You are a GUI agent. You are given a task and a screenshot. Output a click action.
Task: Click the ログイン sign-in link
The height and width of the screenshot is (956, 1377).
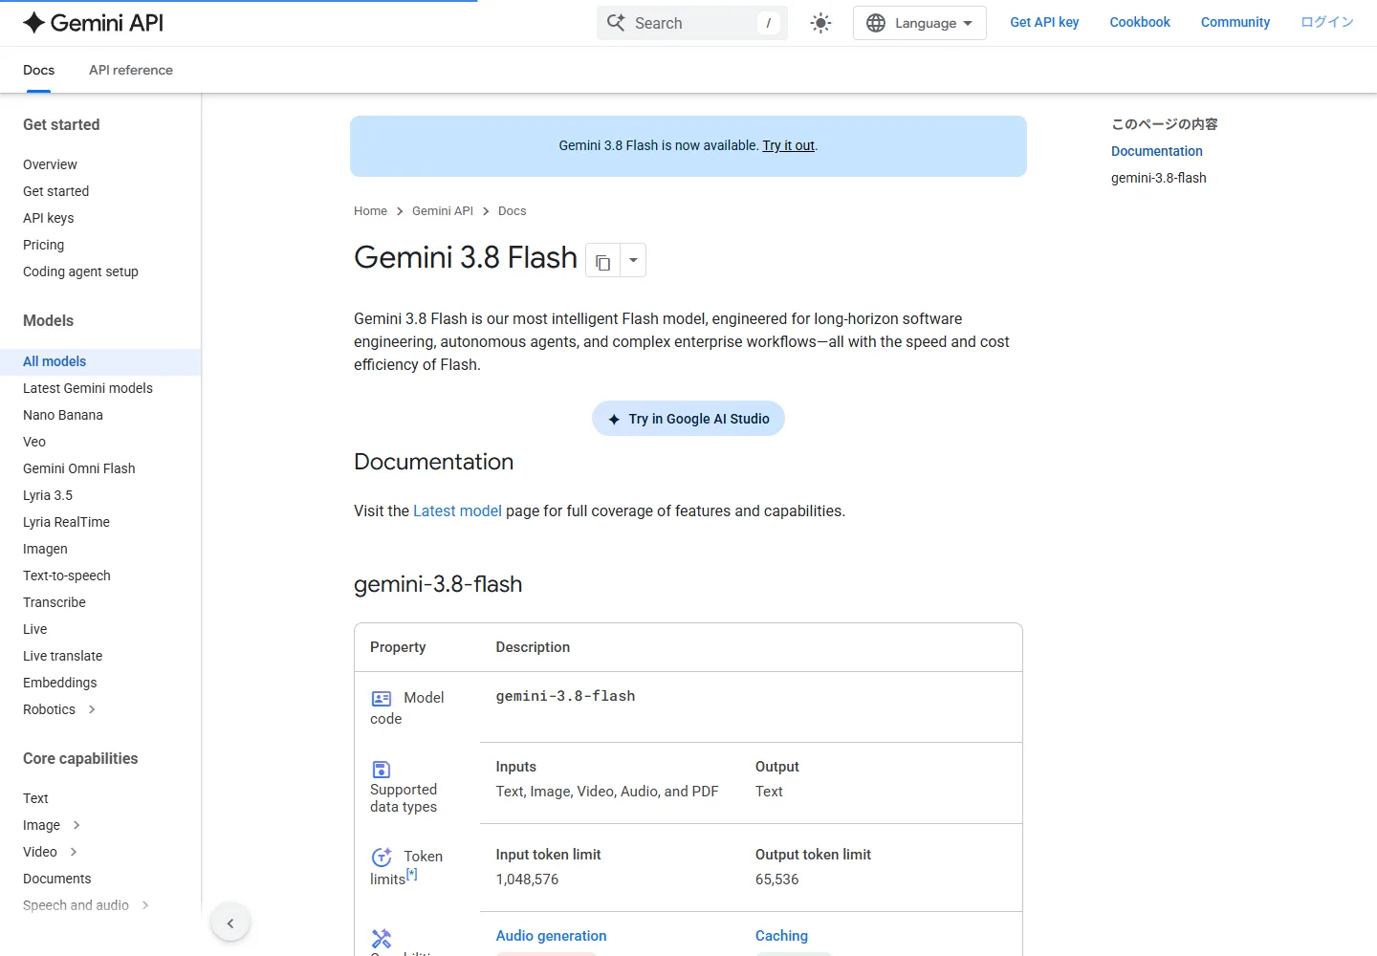click(x=1327, y=22)
